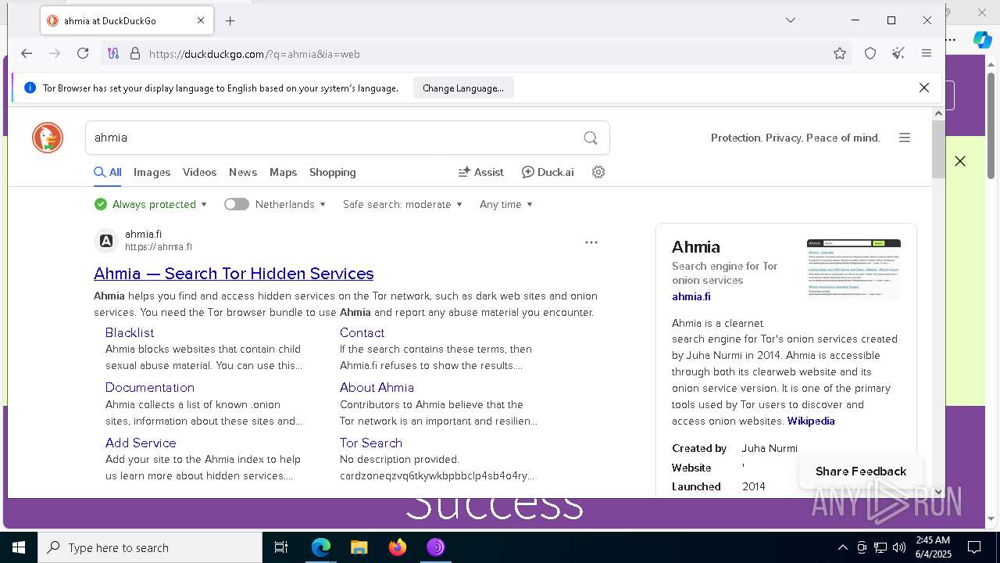Open the Blacklist sitelink
The height and width of the screenshot is (563, 1000).
(130, 332)
